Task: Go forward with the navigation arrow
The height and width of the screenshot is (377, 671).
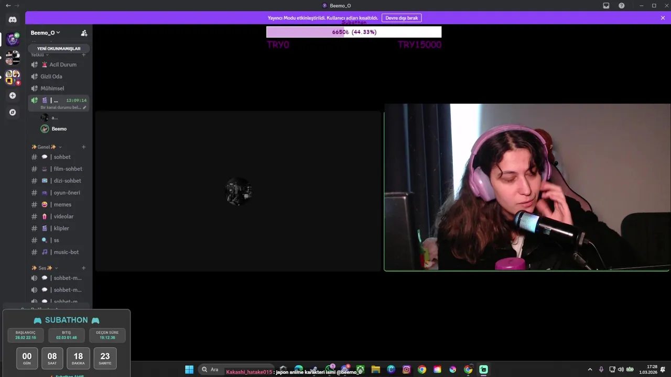Action: point(17,5)
